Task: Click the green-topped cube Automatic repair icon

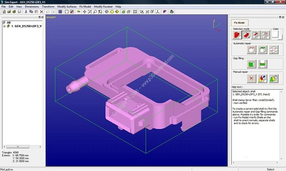Action: 263,50
